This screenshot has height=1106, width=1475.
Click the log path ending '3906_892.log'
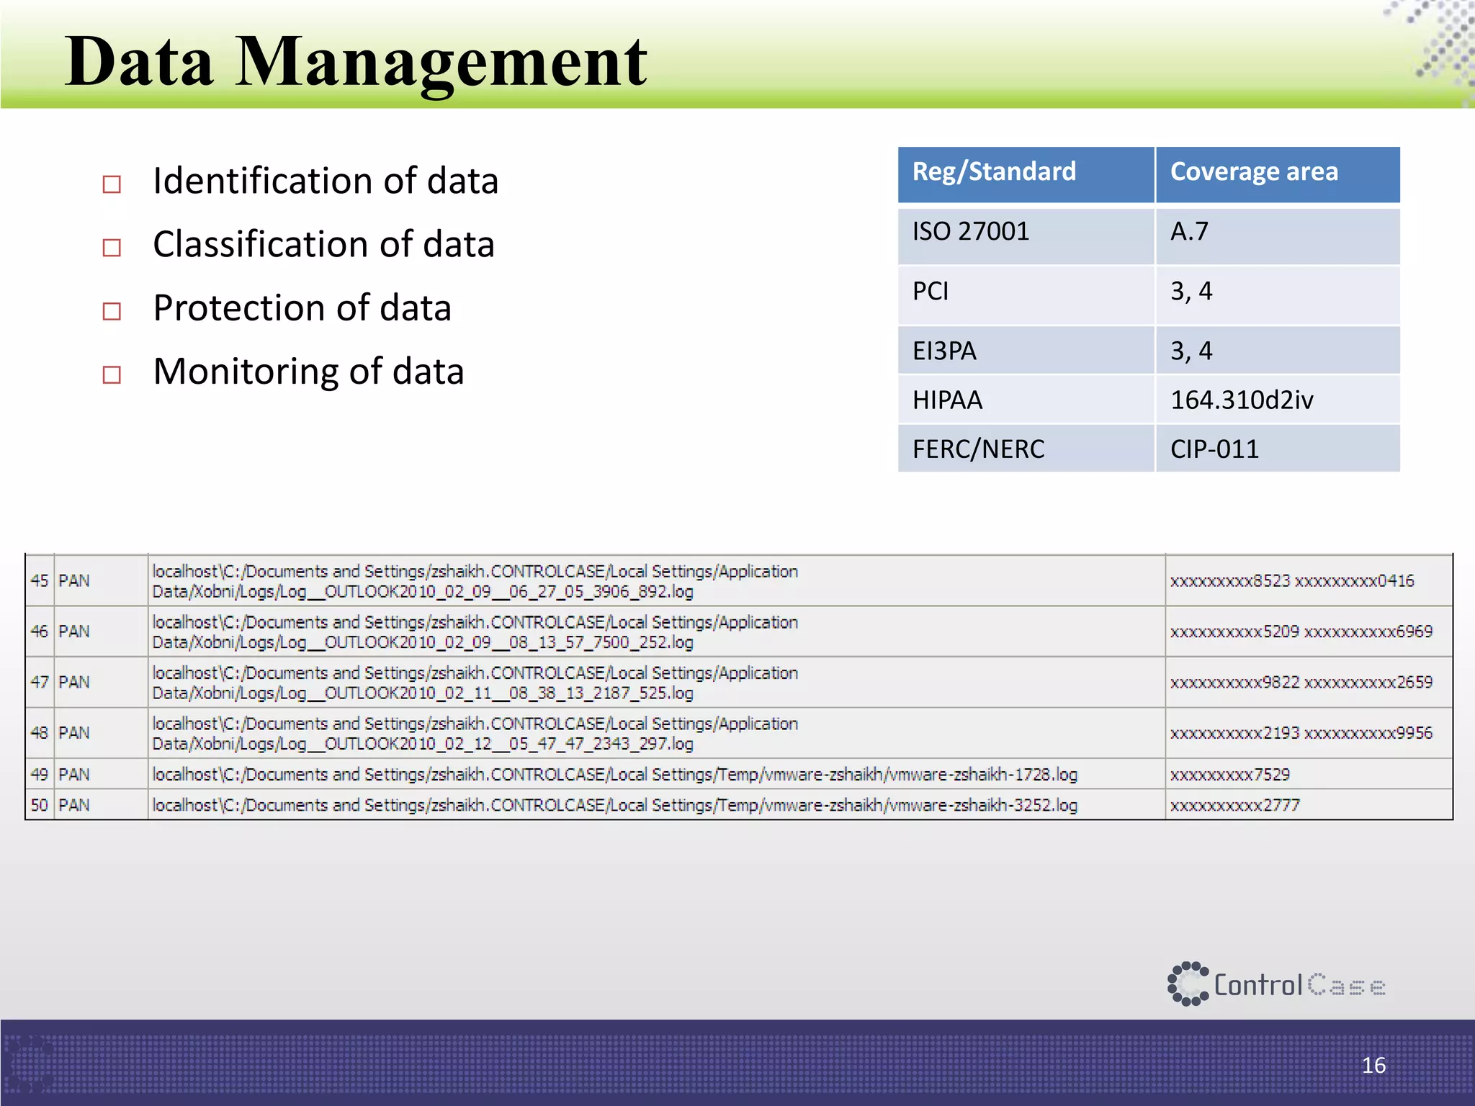pos(475,581)
